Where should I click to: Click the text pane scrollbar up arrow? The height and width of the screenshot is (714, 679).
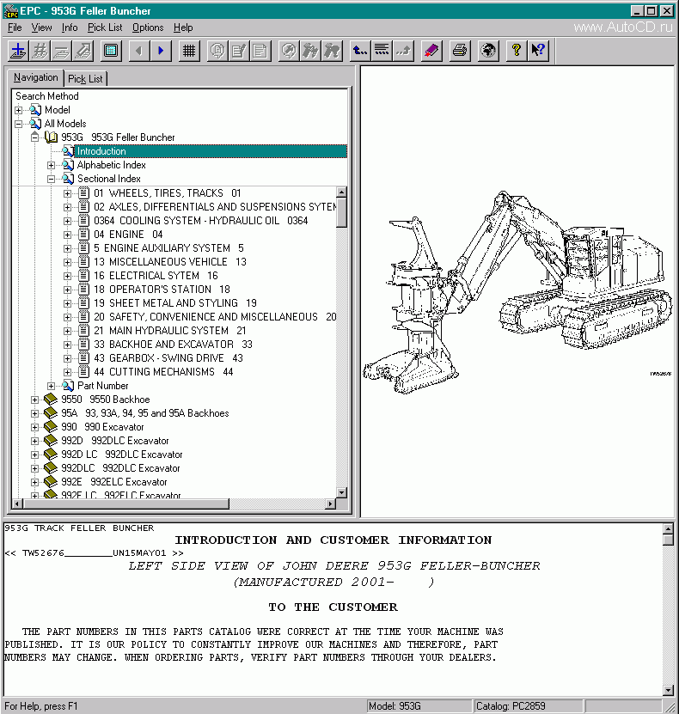point(668,528)
